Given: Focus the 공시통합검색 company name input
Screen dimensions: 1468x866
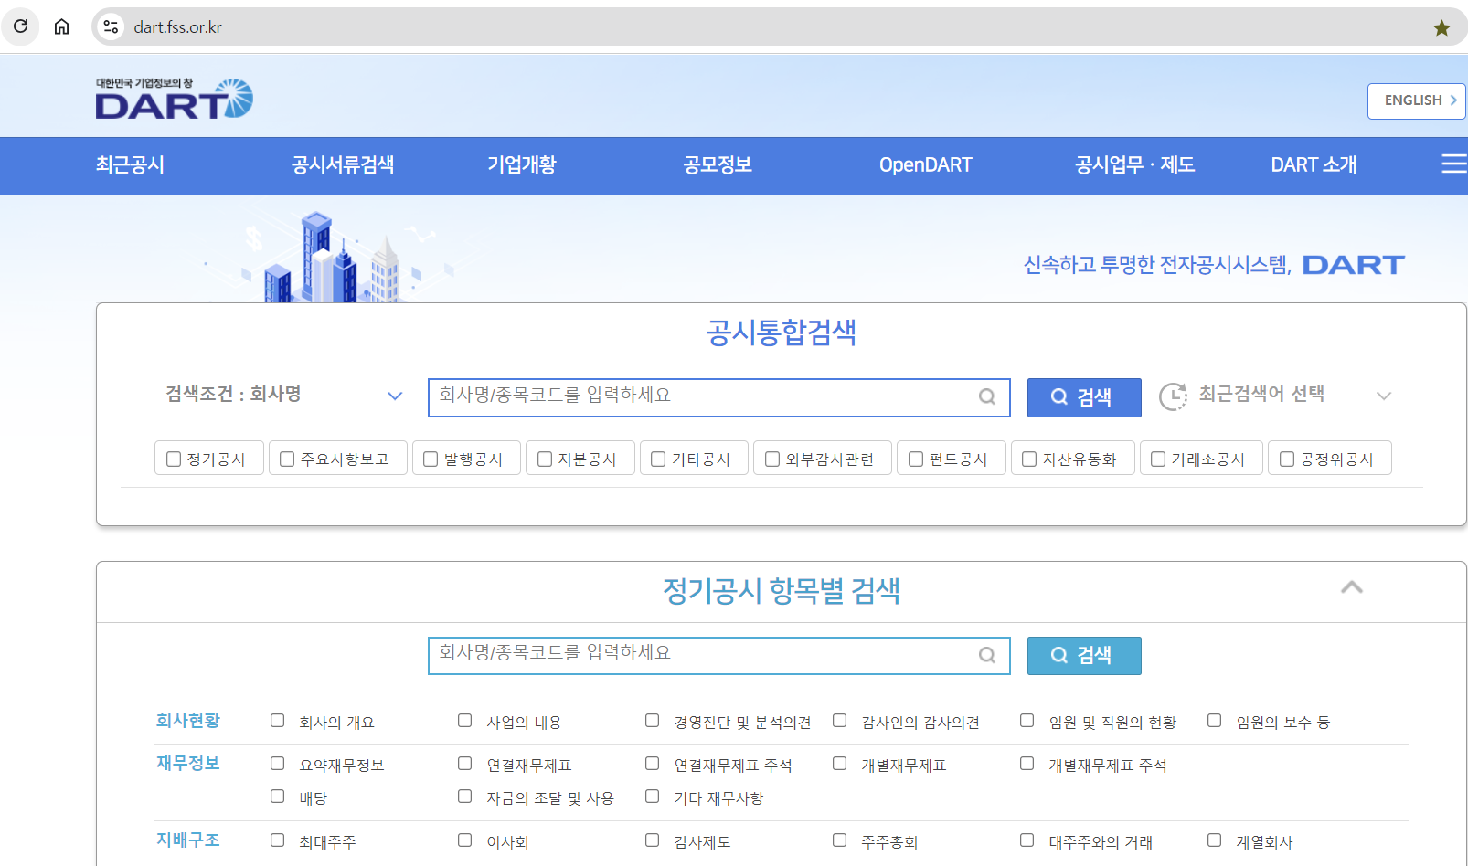Looking at the screenshot, I should point(719,397).
